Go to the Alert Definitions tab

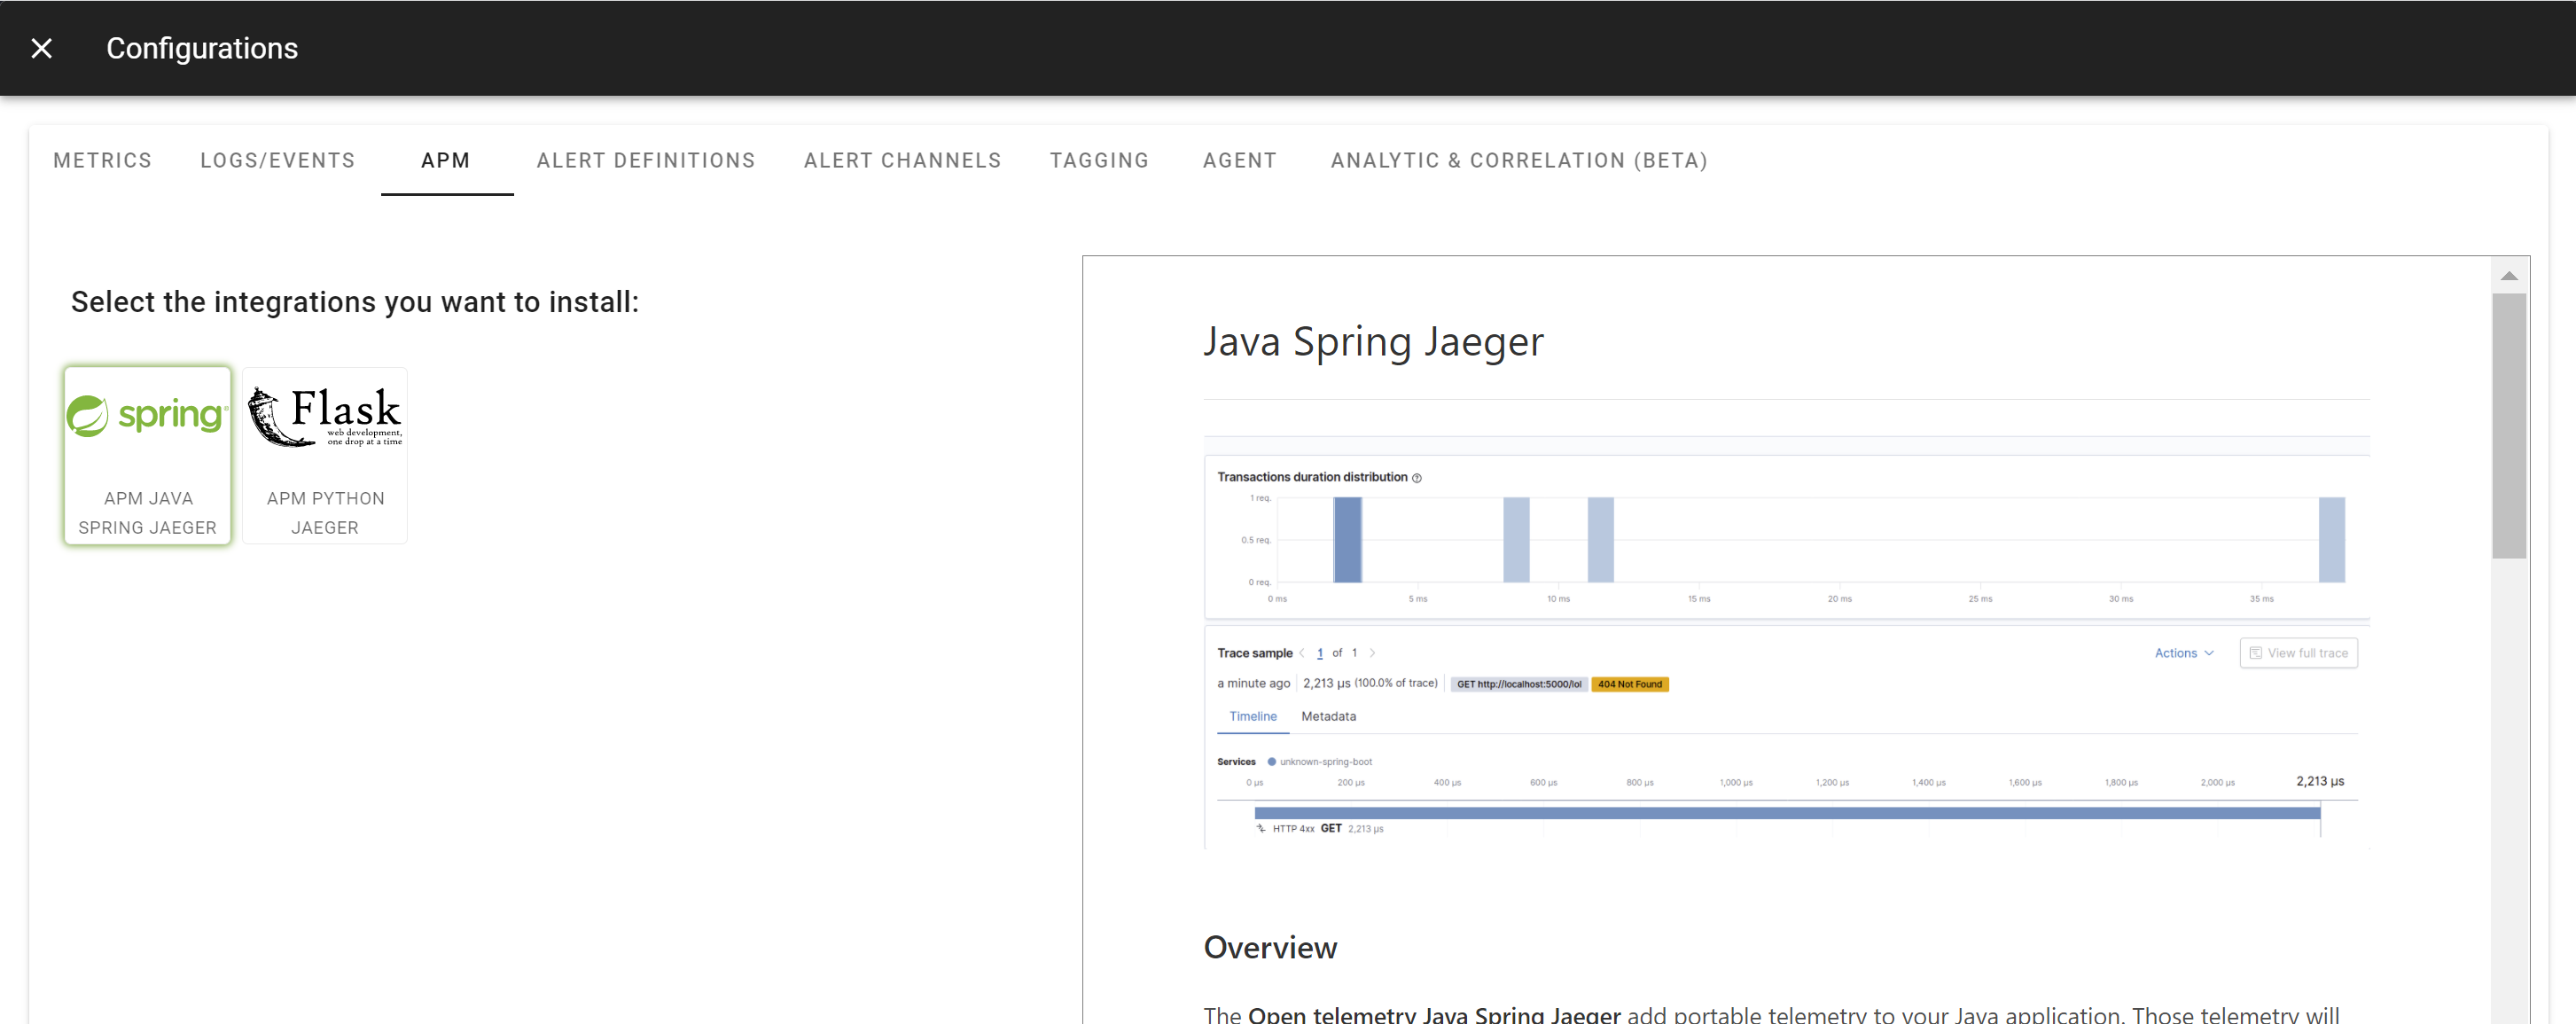pyautogui.click(x=646, y=160)
